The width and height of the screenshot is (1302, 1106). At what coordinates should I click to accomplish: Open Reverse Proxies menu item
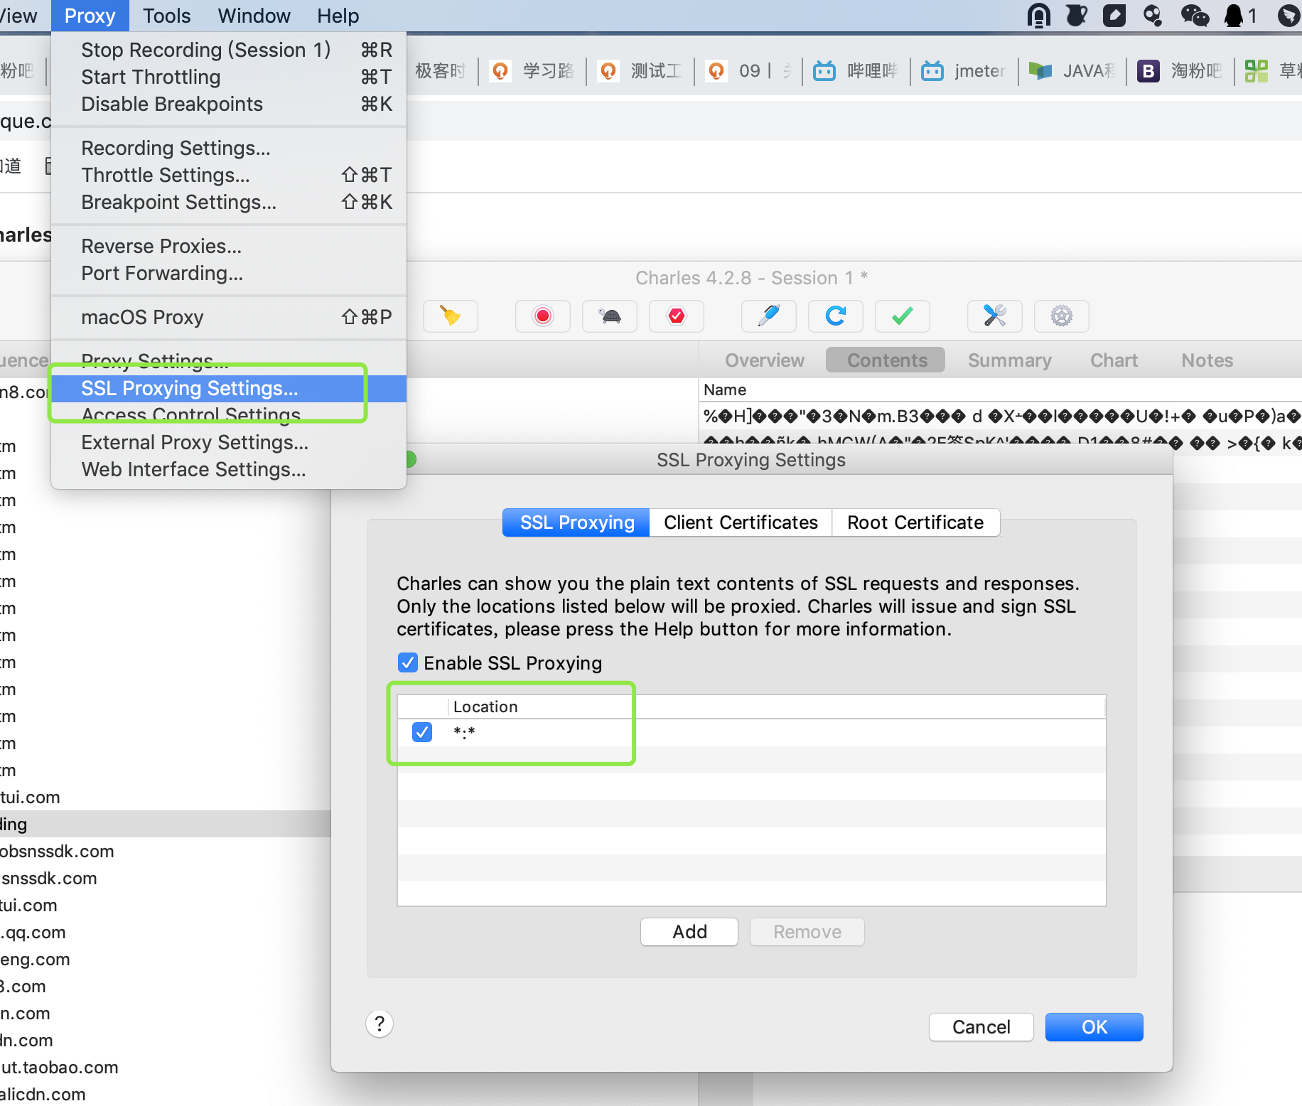coord(229,246)
